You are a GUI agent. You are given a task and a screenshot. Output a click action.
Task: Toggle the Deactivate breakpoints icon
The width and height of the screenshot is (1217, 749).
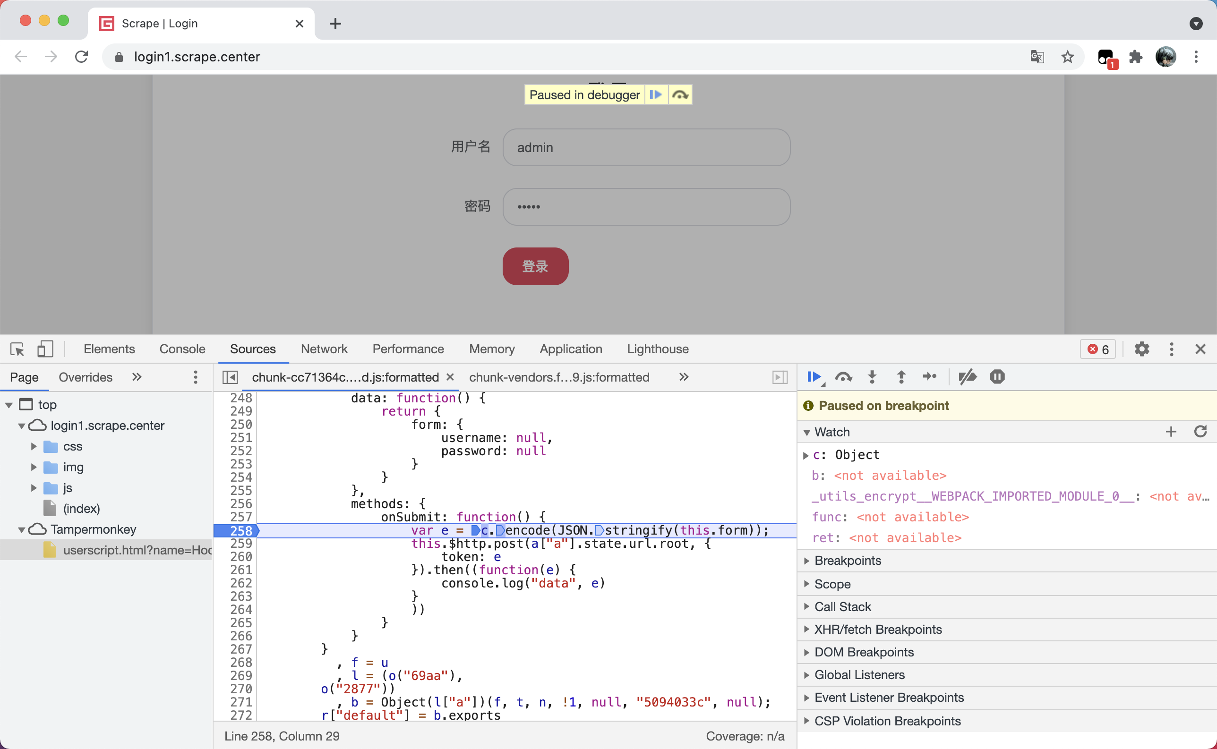point(968,376)
